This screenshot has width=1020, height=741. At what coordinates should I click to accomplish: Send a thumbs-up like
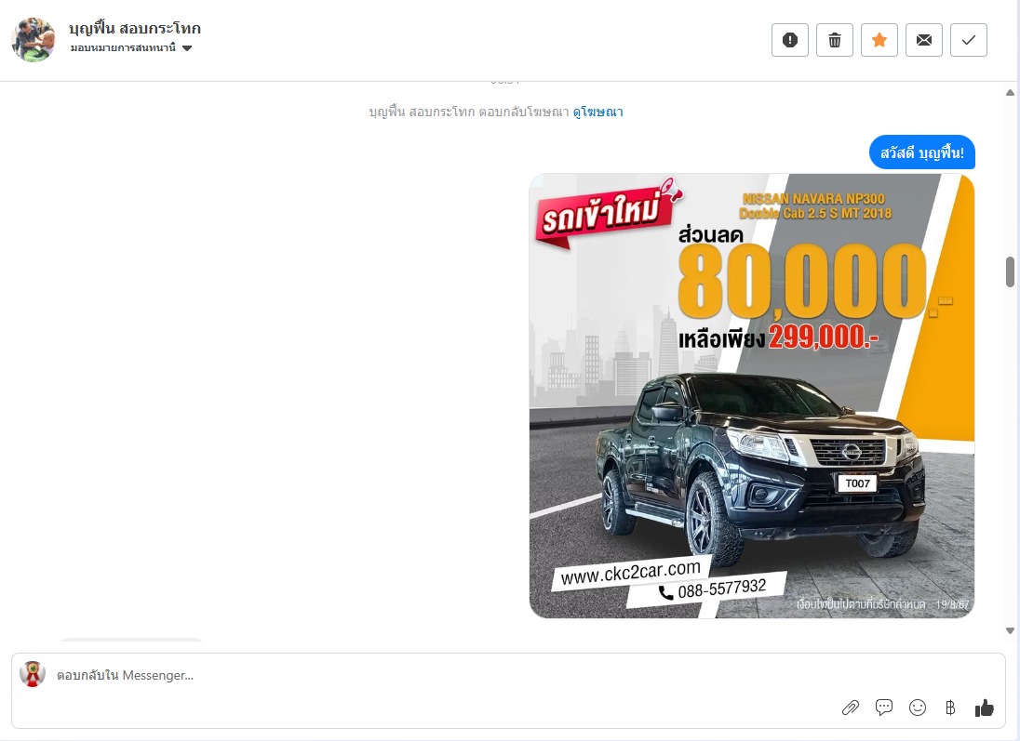point(985,708)
